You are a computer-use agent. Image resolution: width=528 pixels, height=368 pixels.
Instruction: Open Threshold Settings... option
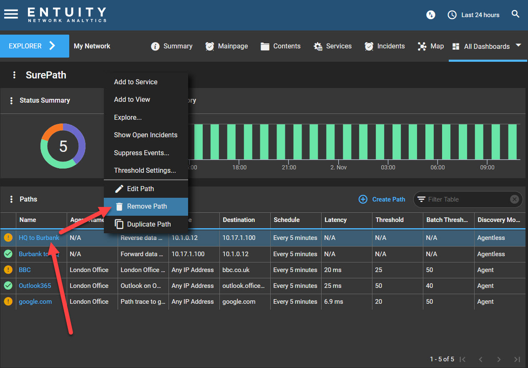[146, 170]
